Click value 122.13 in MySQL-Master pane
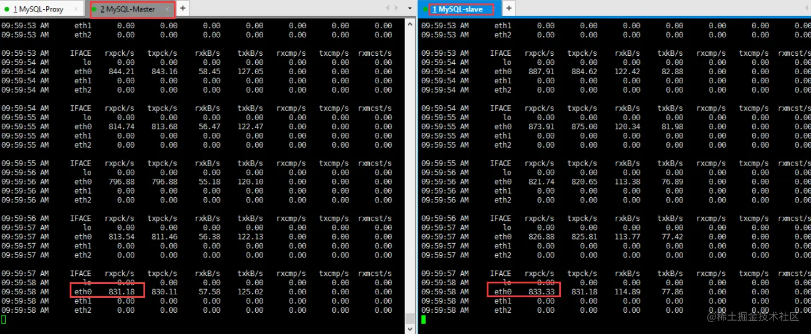The image size is (811, 334). tap(250, 237)
